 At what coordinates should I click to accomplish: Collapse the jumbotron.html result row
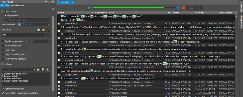coord(59,45)
